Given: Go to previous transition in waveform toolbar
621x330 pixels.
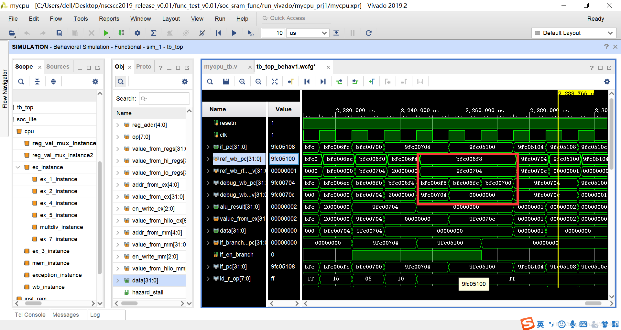Looking at the screenshot, I should tap(339, 82).
